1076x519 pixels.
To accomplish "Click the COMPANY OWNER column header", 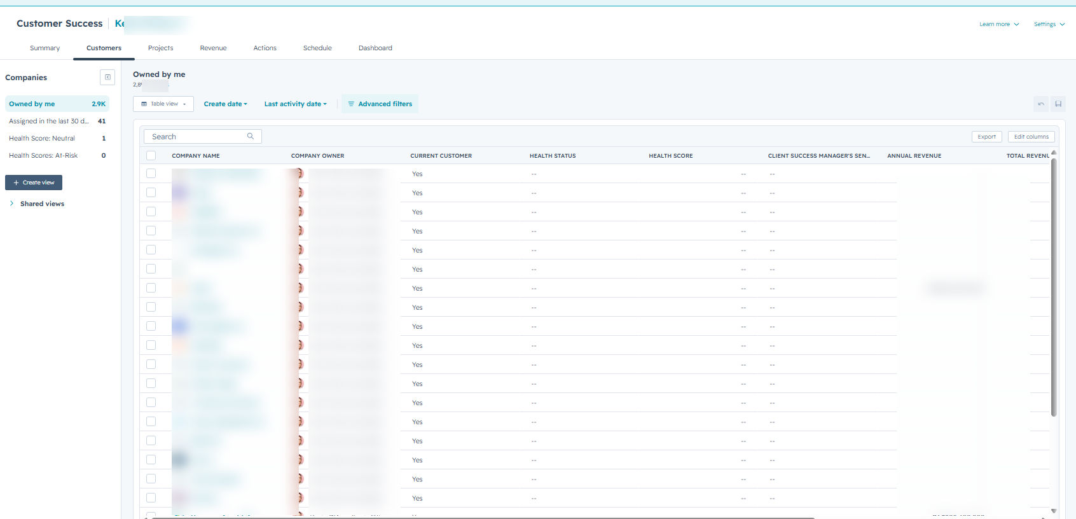I will [x=317, y=156].
